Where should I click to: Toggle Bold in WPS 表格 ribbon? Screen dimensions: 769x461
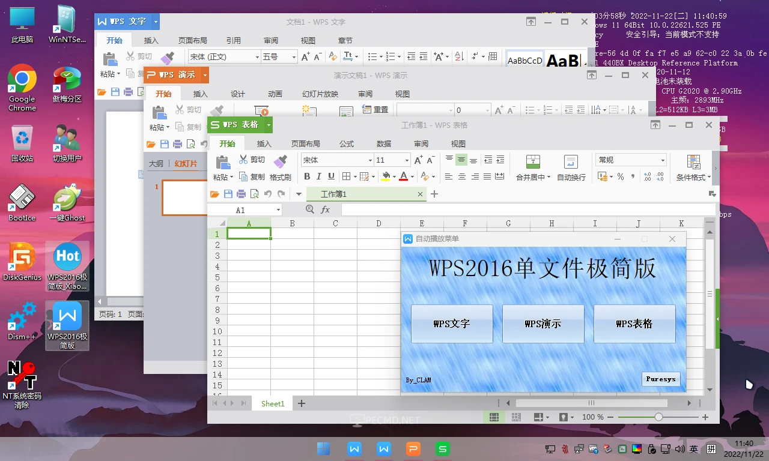307,176
